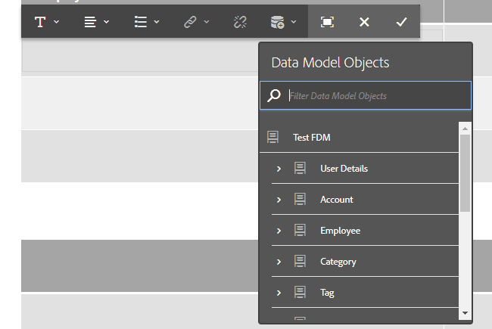
Task: Confirm changes with the checkmark icon
Action: (x=401, y=22)
